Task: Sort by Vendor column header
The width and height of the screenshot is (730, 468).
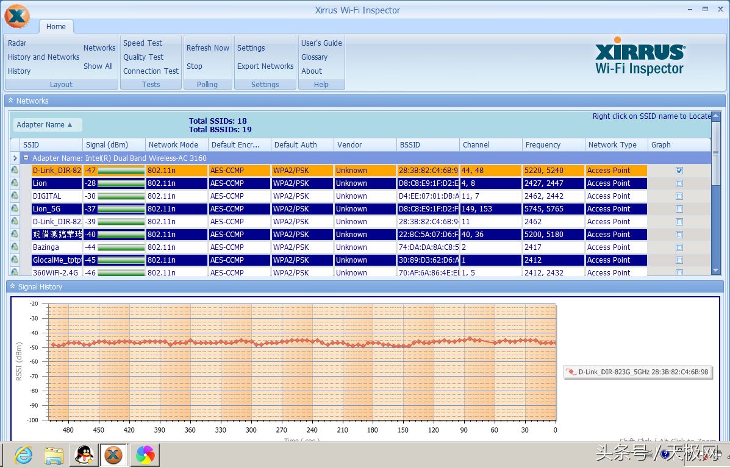Action: [x=365, y=144]
